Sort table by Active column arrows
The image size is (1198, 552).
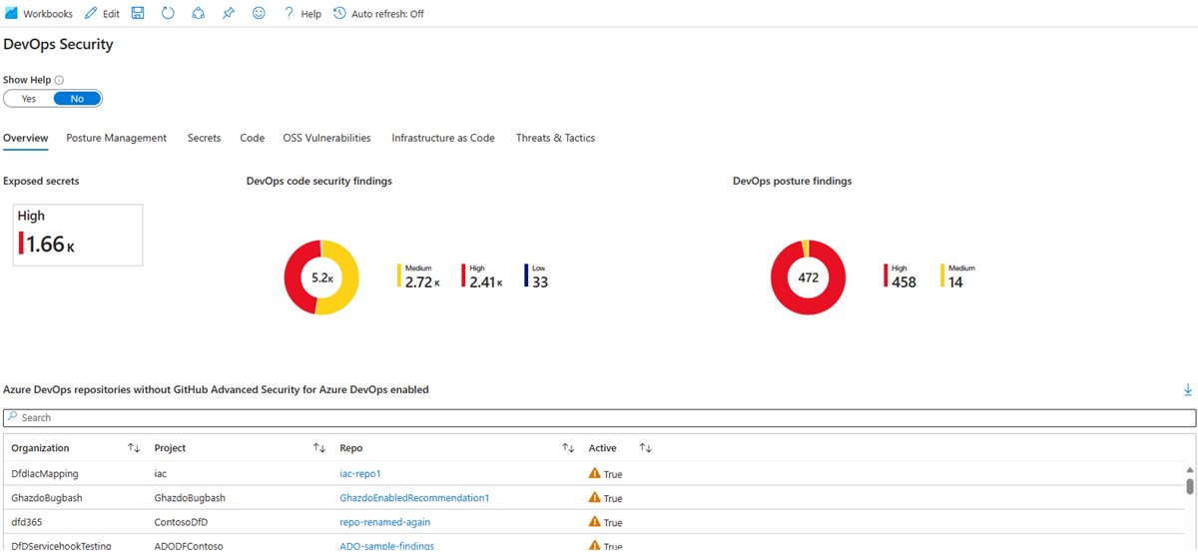pos(645,448)
